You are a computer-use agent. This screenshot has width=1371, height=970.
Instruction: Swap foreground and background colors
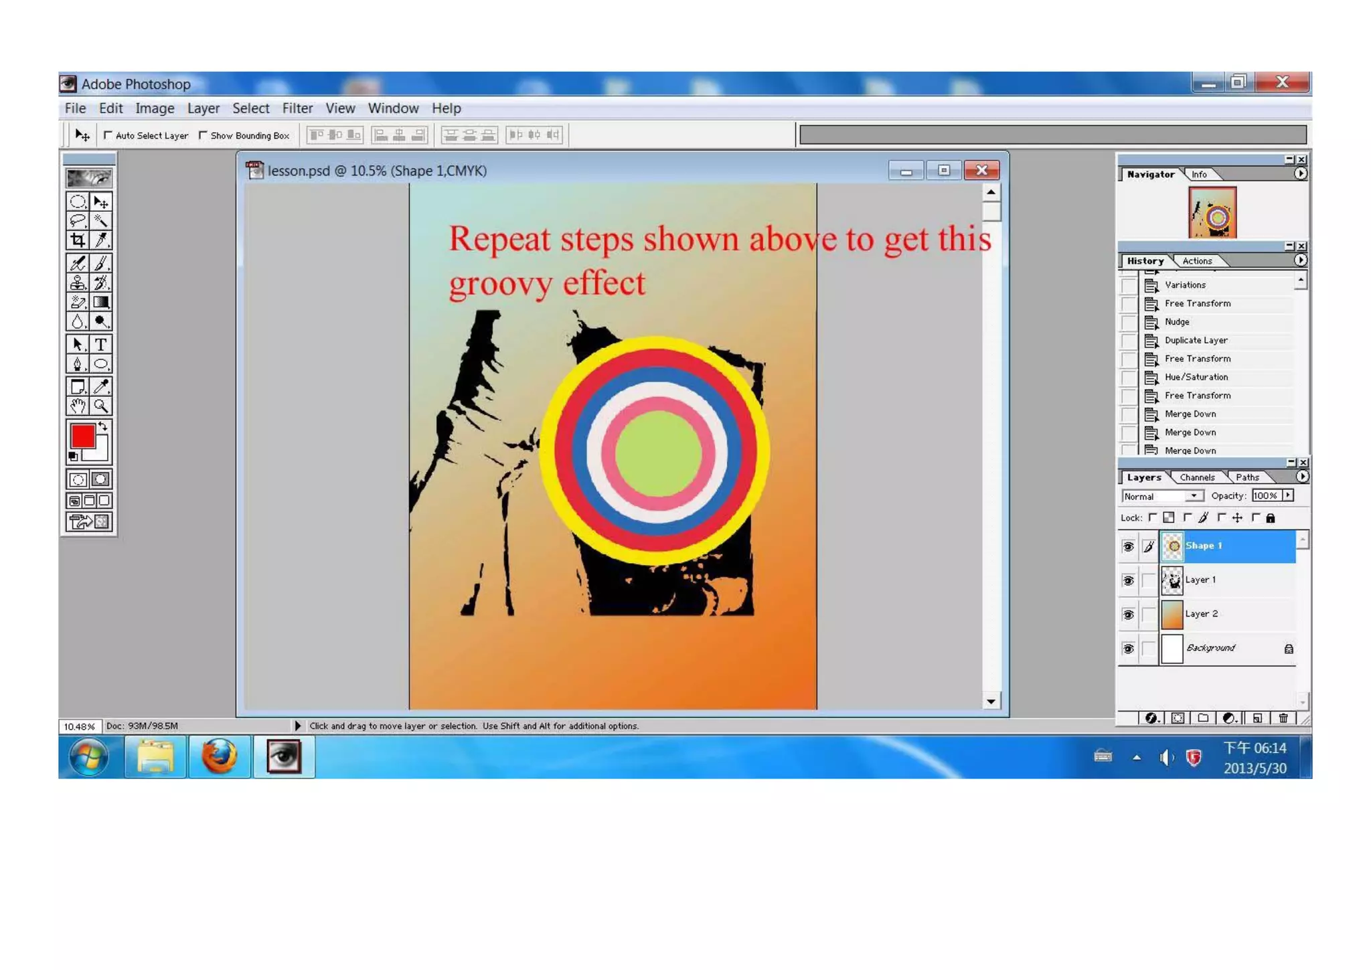pos(103,426)
